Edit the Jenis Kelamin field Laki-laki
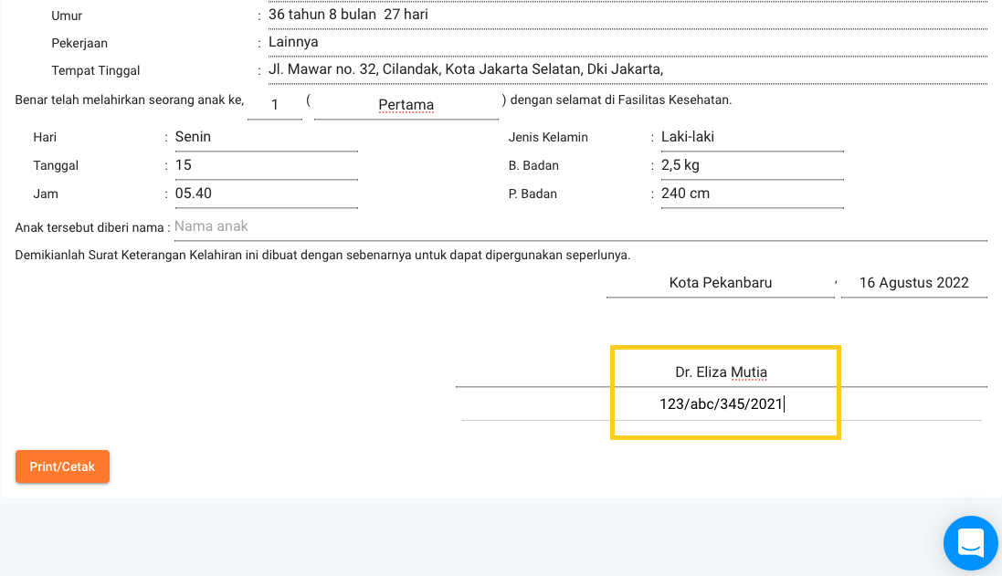The width and height of the screenshot is (1002, 576). pos(752,137)
